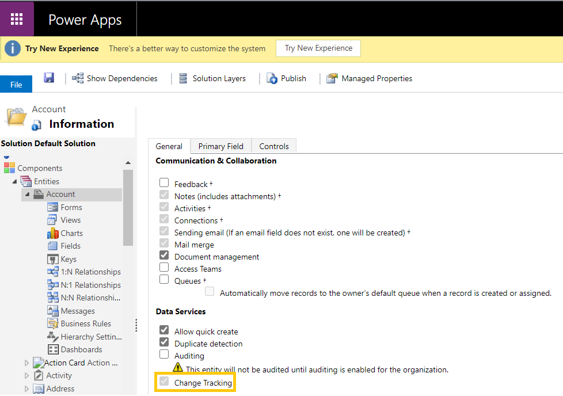Open Business Rules under Account
Viewport: 563px width, 396px height.
(x=86, y=323)
